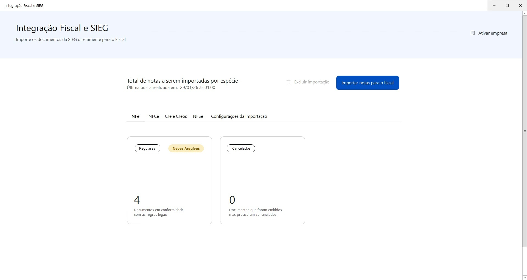Open the CTe e CTeos tab

176,116
